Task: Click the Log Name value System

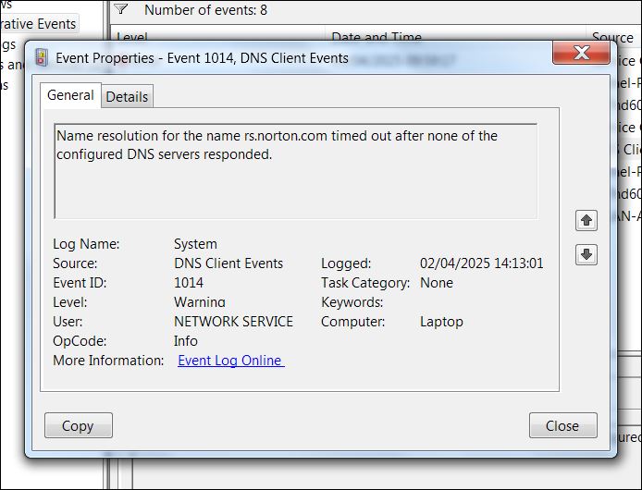Action: [195, 244]
